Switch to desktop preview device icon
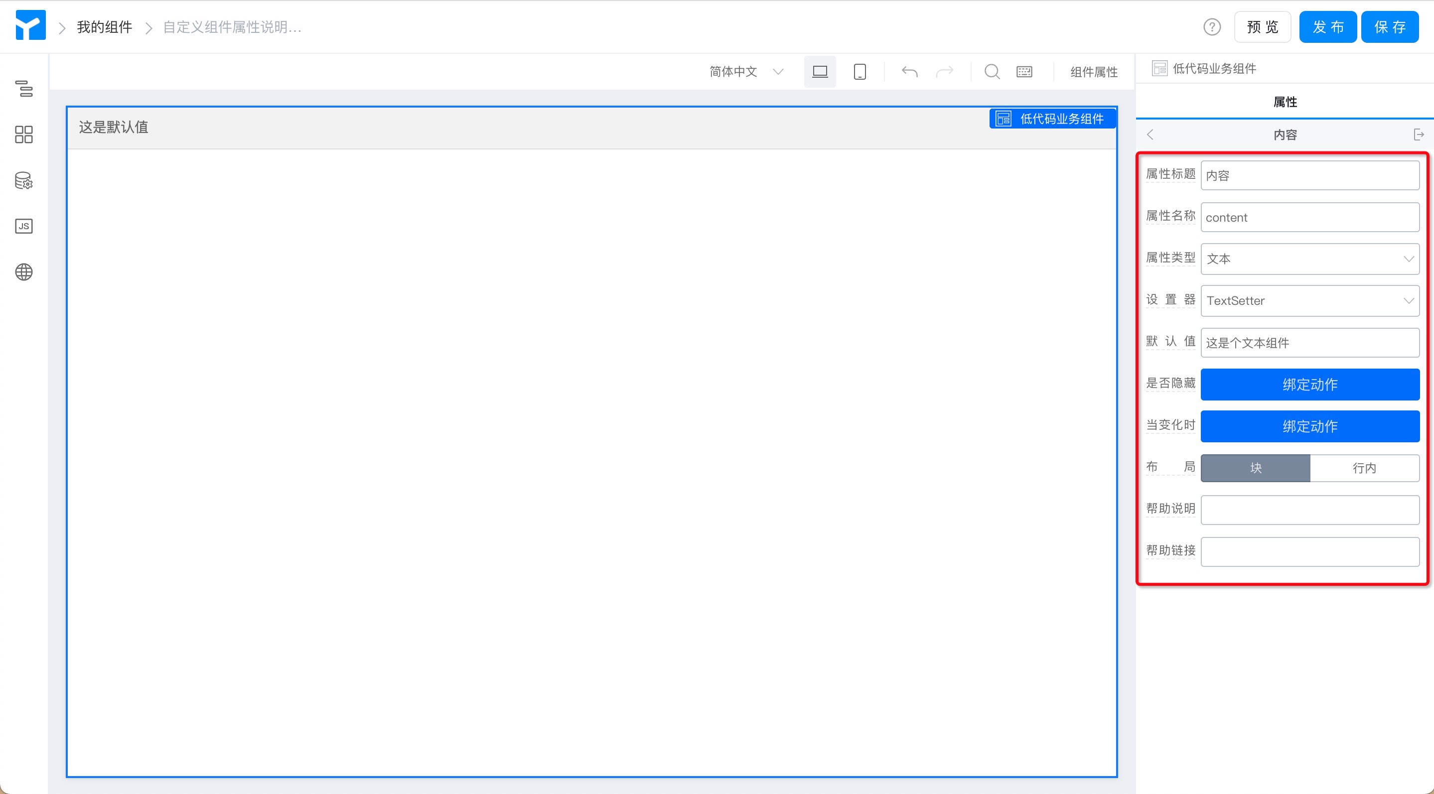The width and height of the screenshot is (1434, 794). pos(820,72)
